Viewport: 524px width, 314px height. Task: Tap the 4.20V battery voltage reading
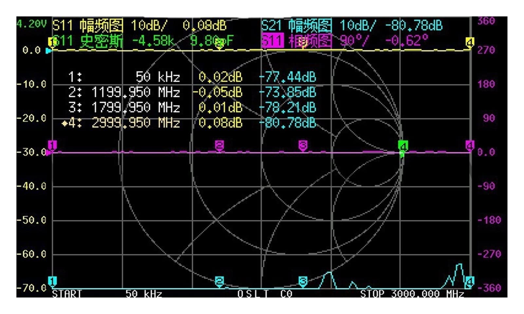click(32, 24)
